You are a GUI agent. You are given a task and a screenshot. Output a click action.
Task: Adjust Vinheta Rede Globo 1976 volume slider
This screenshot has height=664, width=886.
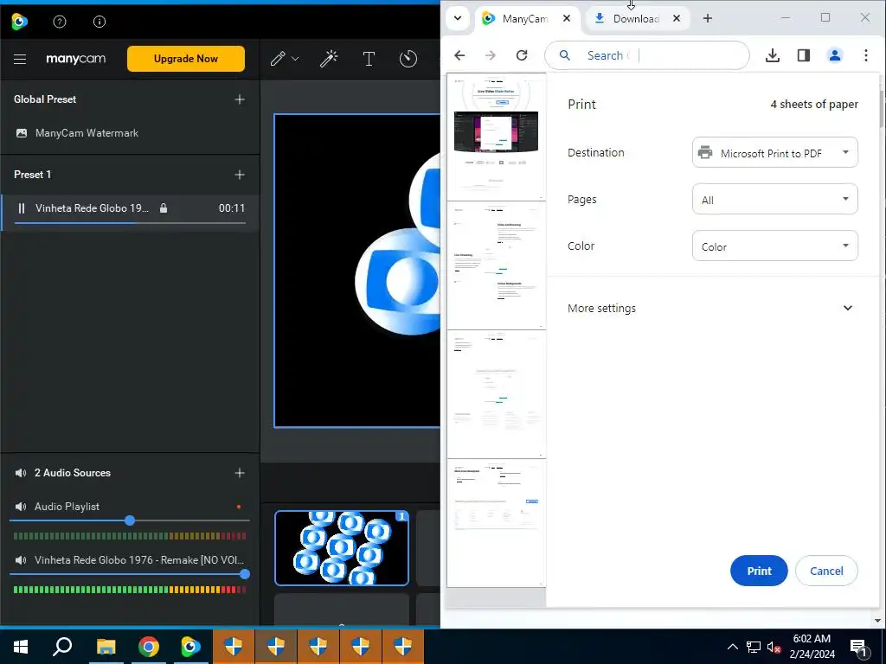tap(245, 574)
